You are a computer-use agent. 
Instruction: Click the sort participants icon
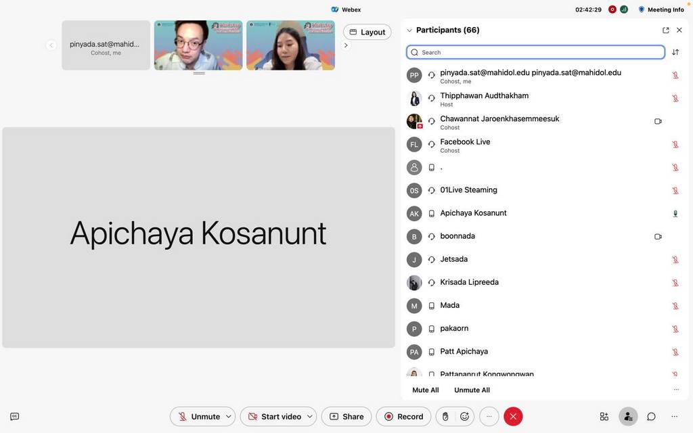point(675,52)
